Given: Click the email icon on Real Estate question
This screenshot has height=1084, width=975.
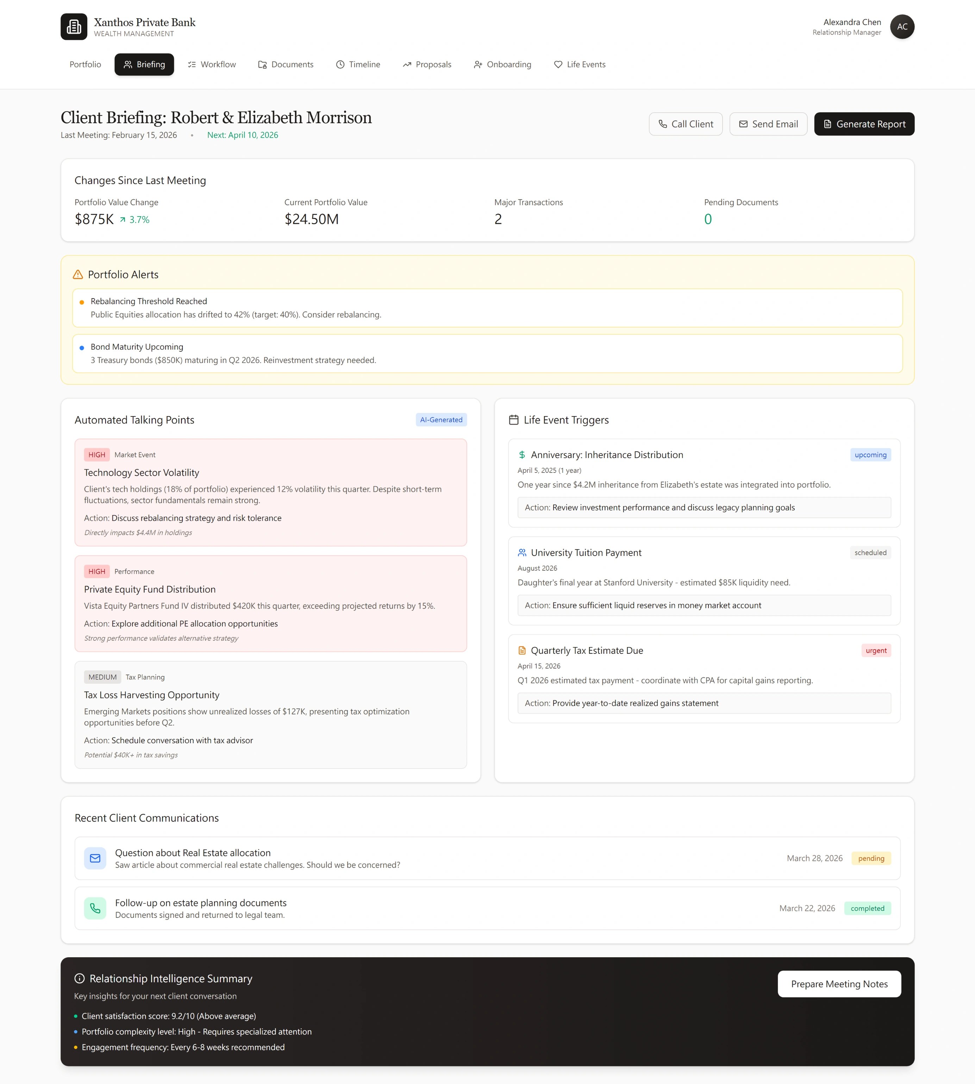Looking at the screenshot, I should (95, 858).
